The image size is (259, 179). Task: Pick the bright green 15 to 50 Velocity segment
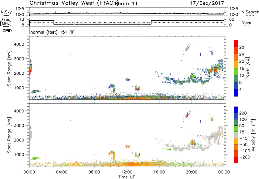click(236, 129)
